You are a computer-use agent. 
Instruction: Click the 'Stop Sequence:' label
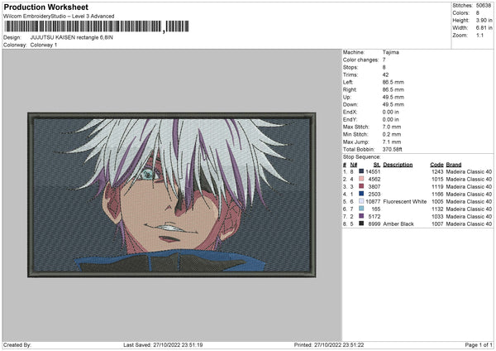coord(361,156)
